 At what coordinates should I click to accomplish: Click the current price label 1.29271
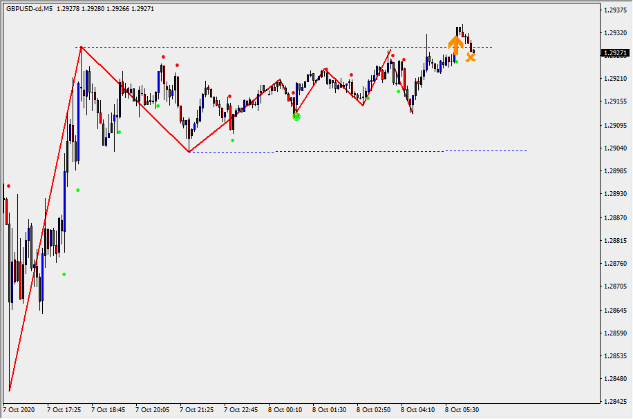coord(614,53)
